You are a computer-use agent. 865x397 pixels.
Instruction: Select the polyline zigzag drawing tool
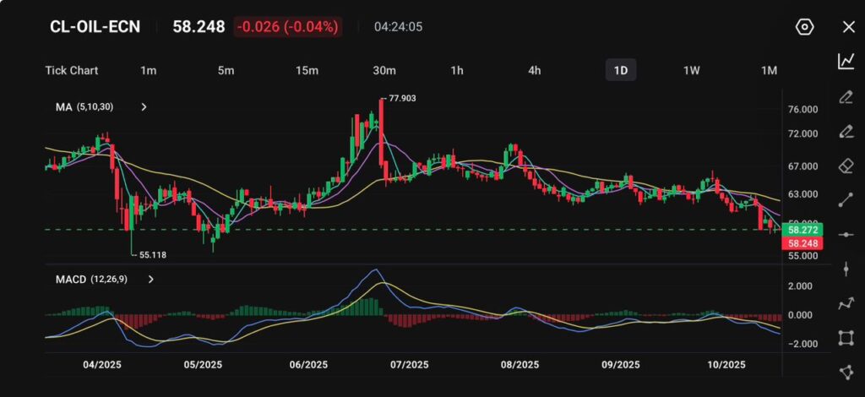846,304
